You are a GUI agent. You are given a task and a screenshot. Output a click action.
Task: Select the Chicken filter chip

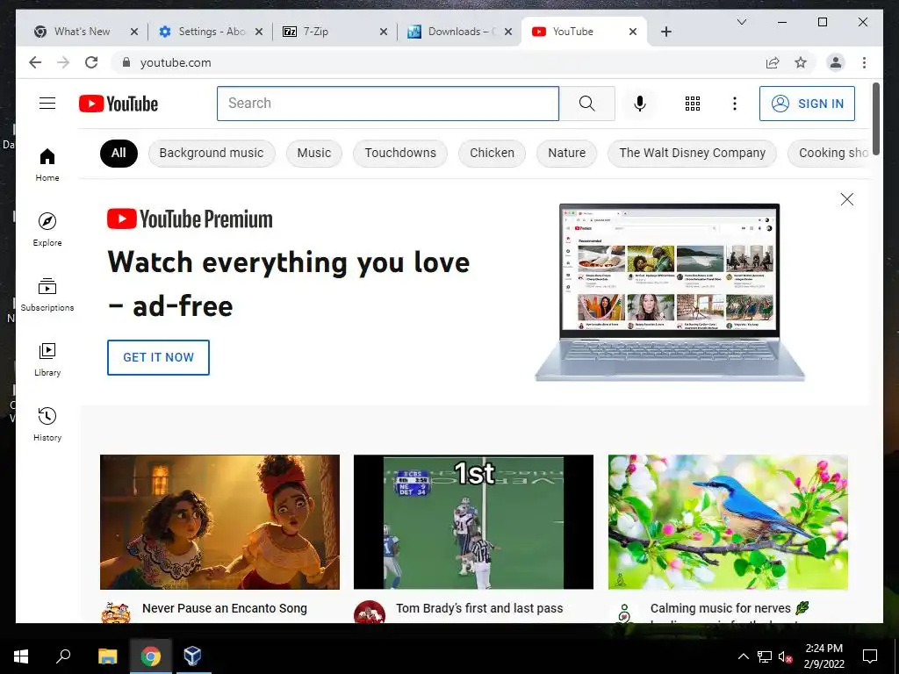click(492, 153)
